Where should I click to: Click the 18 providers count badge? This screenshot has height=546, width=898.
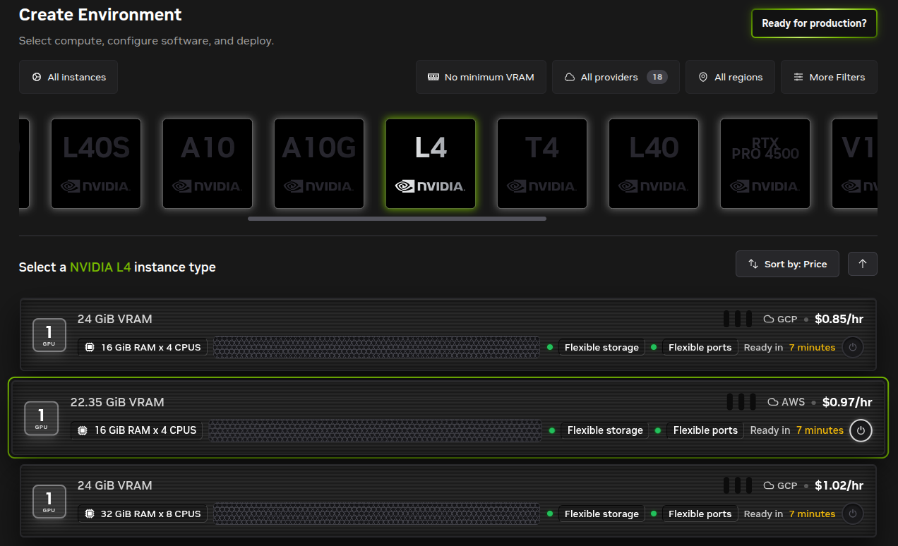point(657,77)
